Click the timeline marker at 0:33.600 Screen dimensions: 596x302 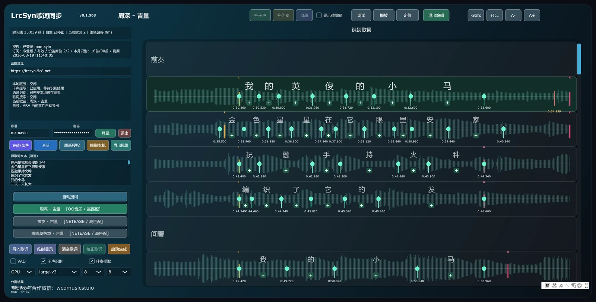pyautogui.click(x=484, y=97)
